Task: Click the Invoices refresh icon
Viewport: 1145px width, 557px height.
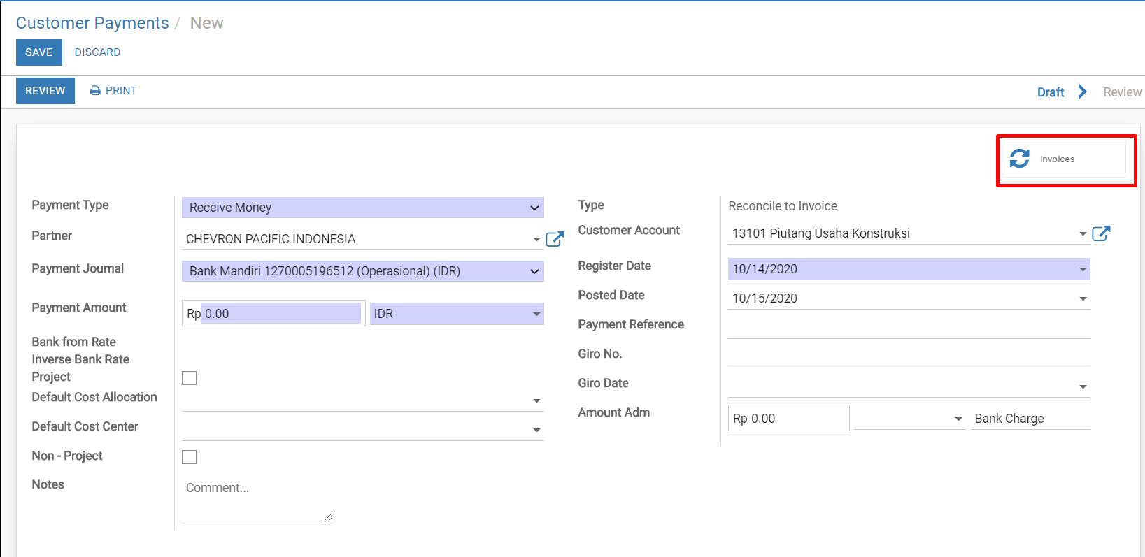Action: 1019,159
